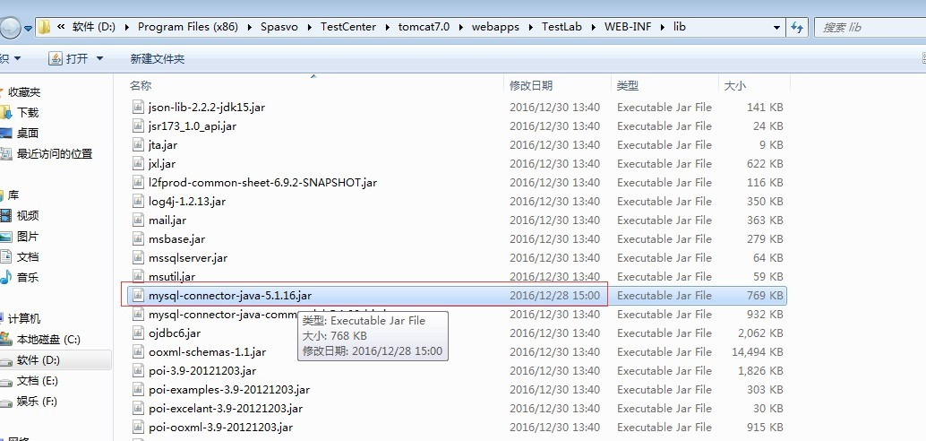Image resolution: width=926 pixels, height=441 pixels.
Task: Select 库 in navigation pane
Action: point(13,195)
